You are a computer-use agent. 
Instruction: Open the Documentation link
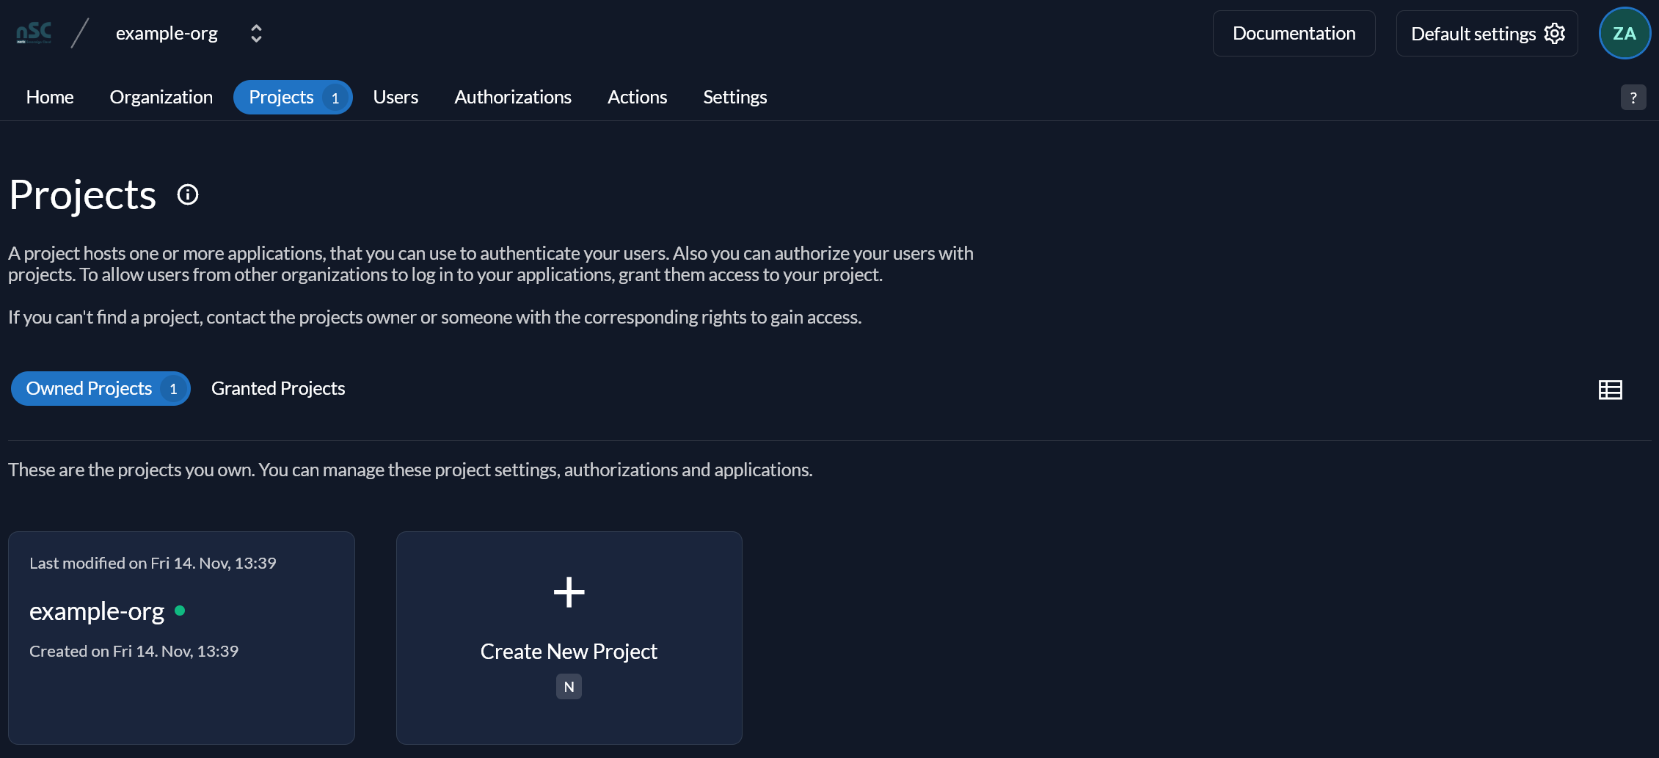click(x=1294, y=34)
